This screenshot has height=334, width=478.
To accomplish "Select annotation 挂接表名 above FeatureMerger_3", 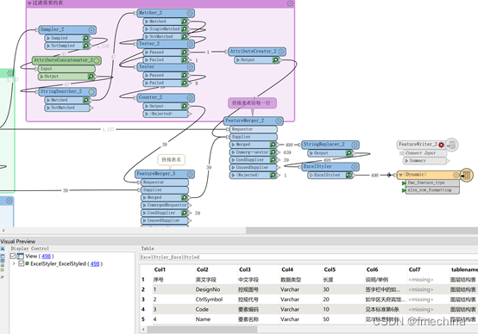I will coord(172,160).
